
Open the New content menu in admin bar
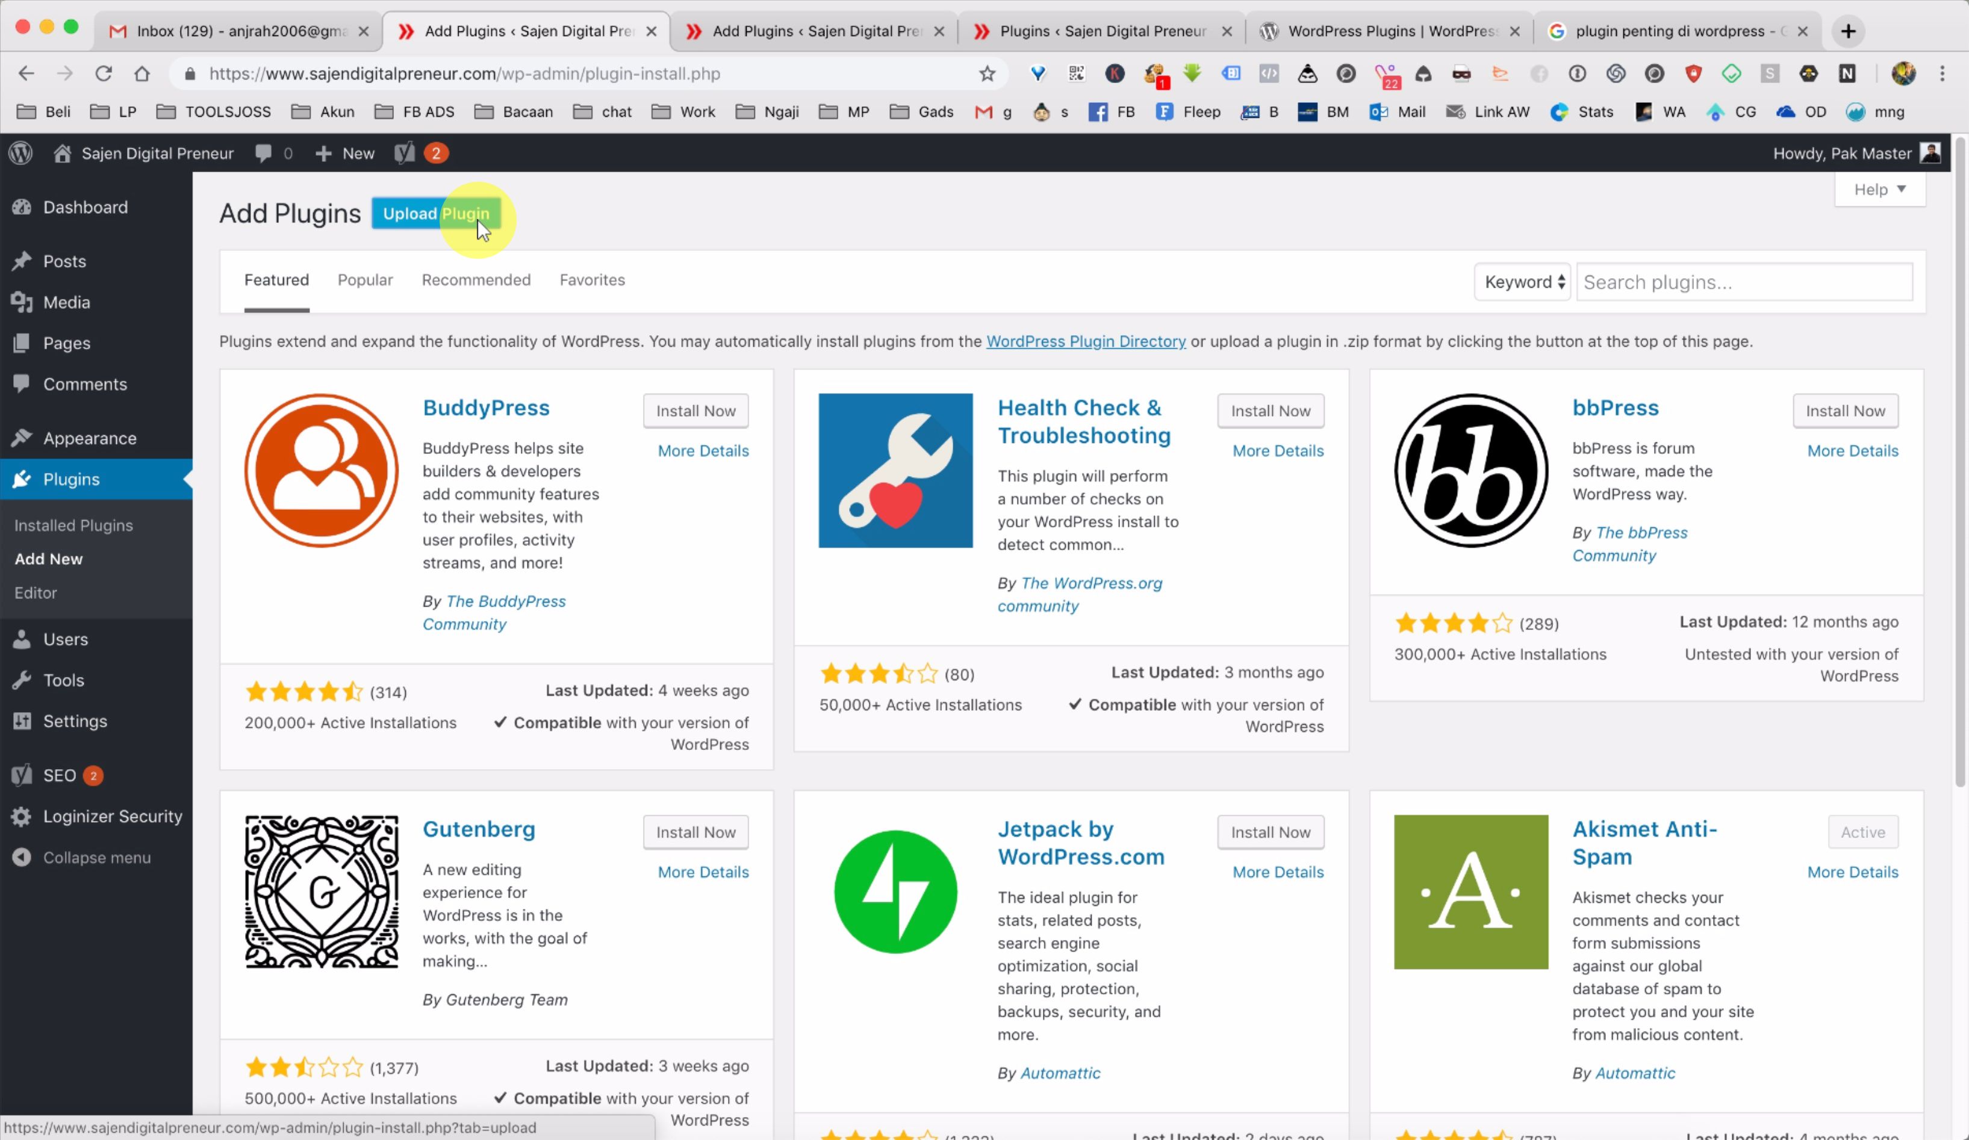pos(346,153)
